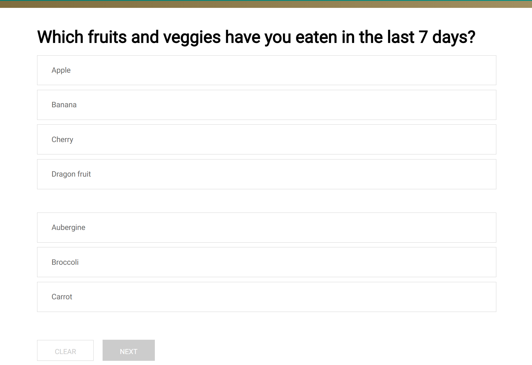Click the fruits and veggies question heading
The image size is (532, 365).
tap(256, 37)
